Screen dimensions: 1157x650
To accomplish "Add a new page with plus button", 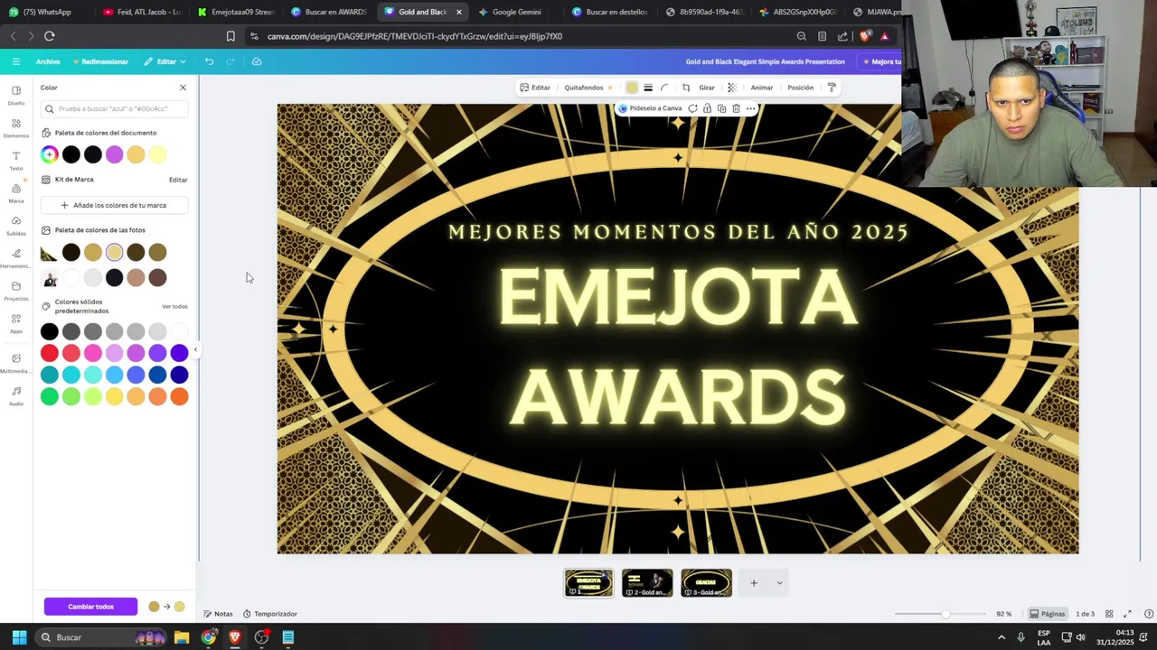I will pos(754,583).
